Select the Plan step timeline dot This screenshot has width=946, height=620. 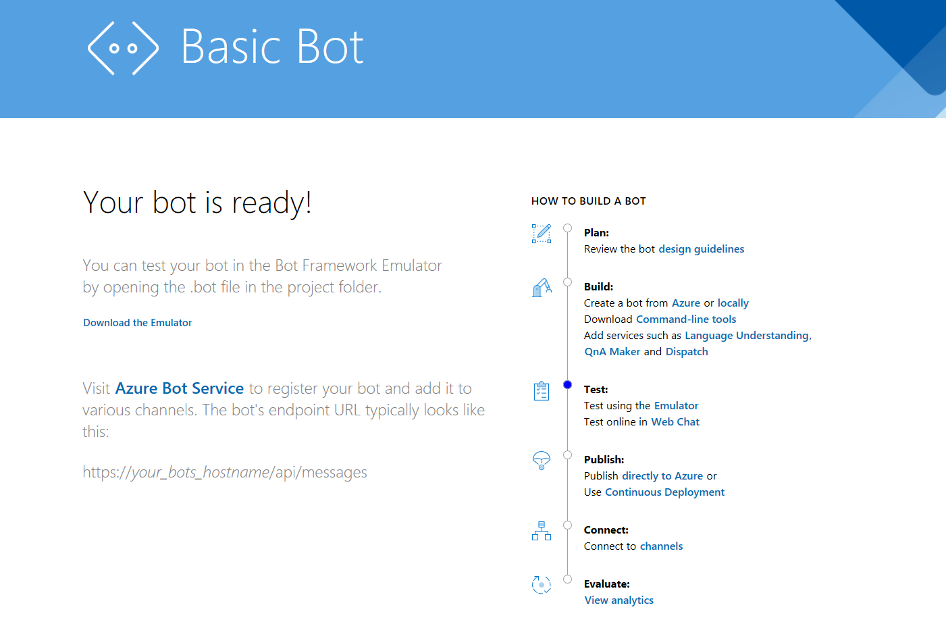[568, 228]
